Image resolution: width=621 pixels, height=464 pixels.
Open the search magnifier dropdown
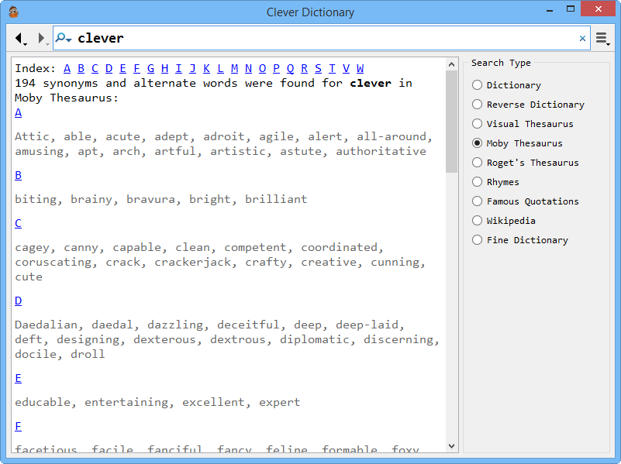[x=64, y=38]
